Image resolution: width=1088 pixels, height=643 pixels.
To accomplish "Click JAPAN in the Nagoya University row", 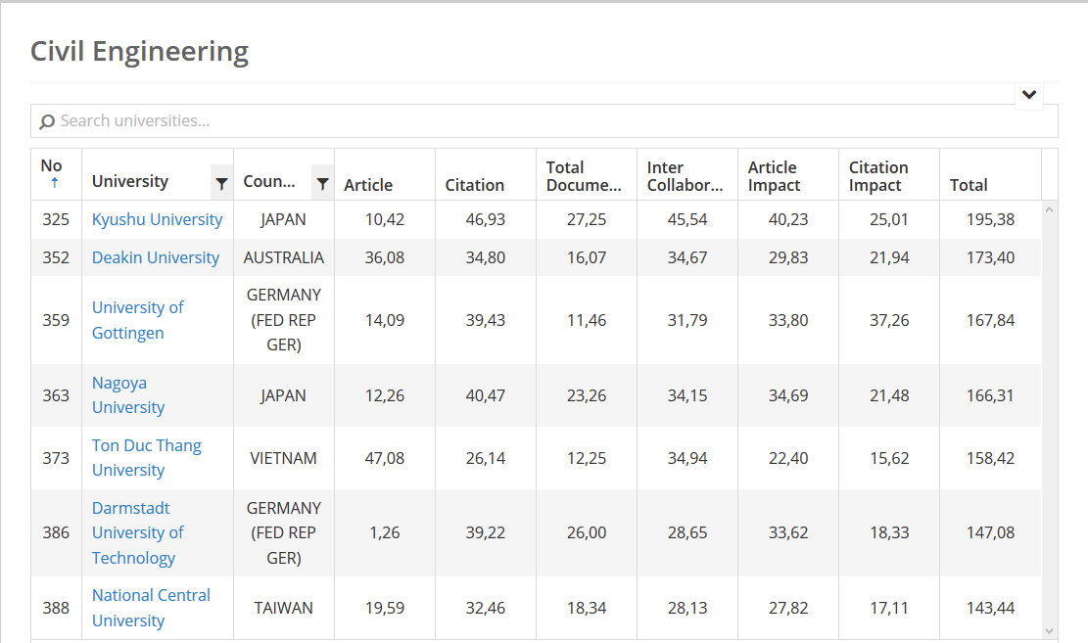I will tap(283, 395).
